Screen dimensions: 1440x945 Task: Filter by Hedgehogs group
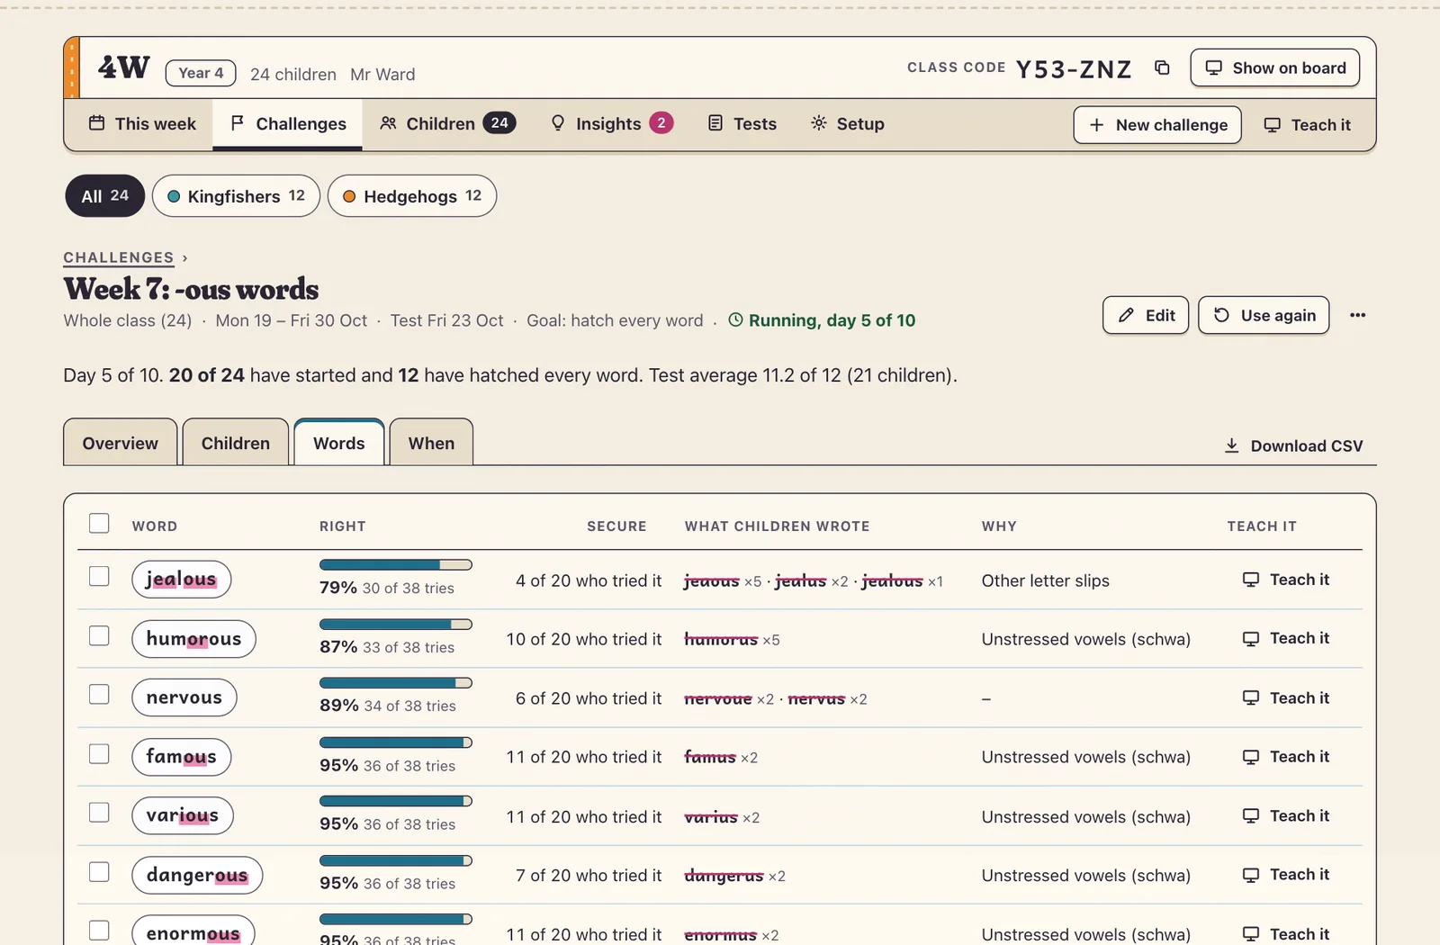click(x=412, y=196)
